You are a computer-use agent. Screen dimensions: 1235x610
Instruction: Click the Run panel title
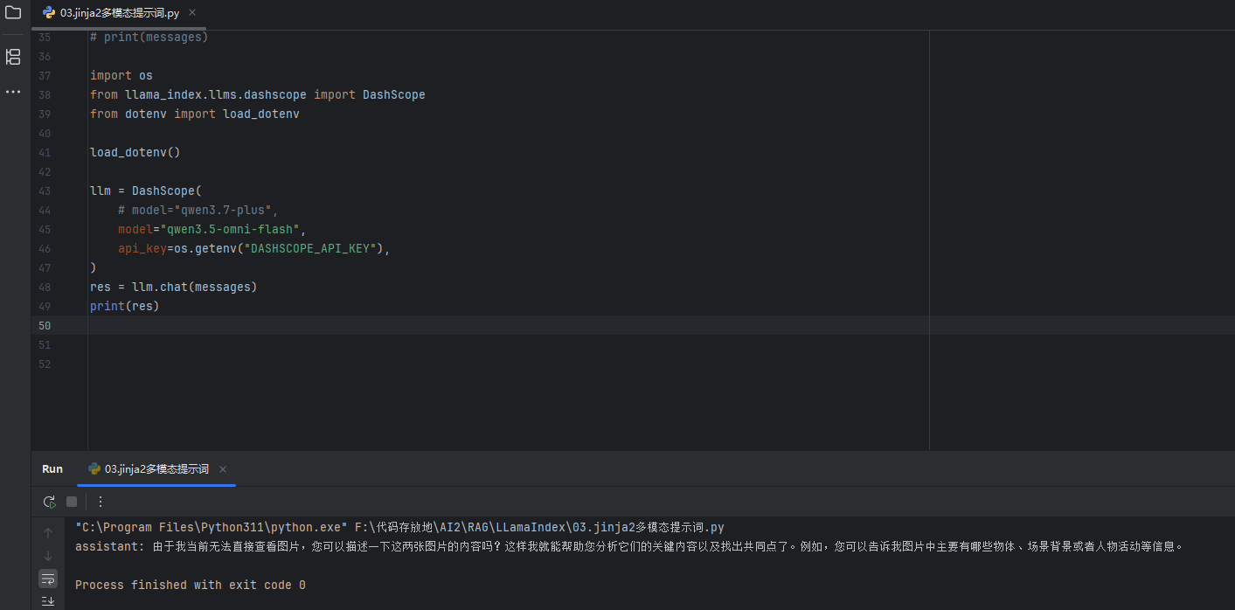coord(52,469)
